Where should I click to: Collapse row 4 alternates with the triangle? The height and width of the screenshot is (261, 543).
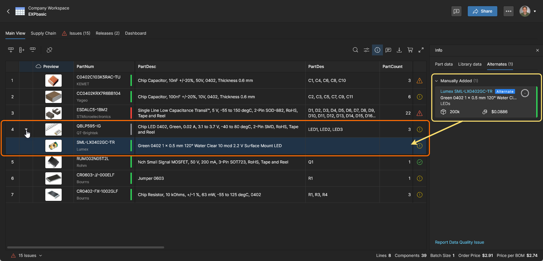tap(26, 129)
